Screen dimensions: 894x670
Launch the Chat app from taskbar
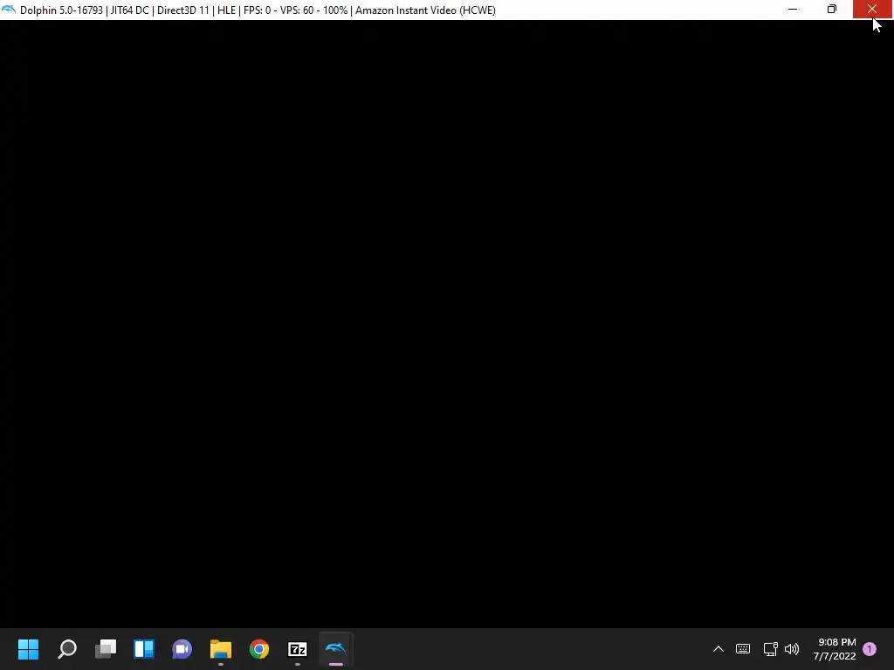point(182,649)
